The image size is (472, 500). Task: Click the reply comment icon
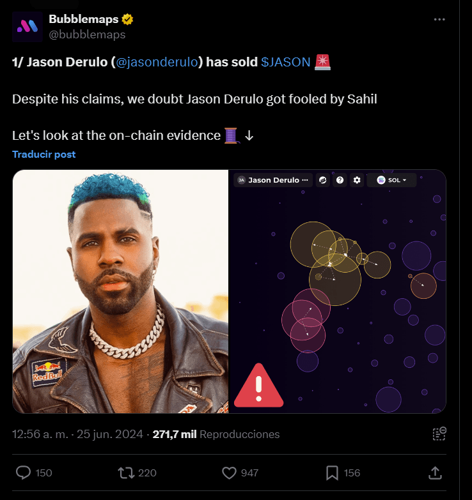(x=24, y=473)
